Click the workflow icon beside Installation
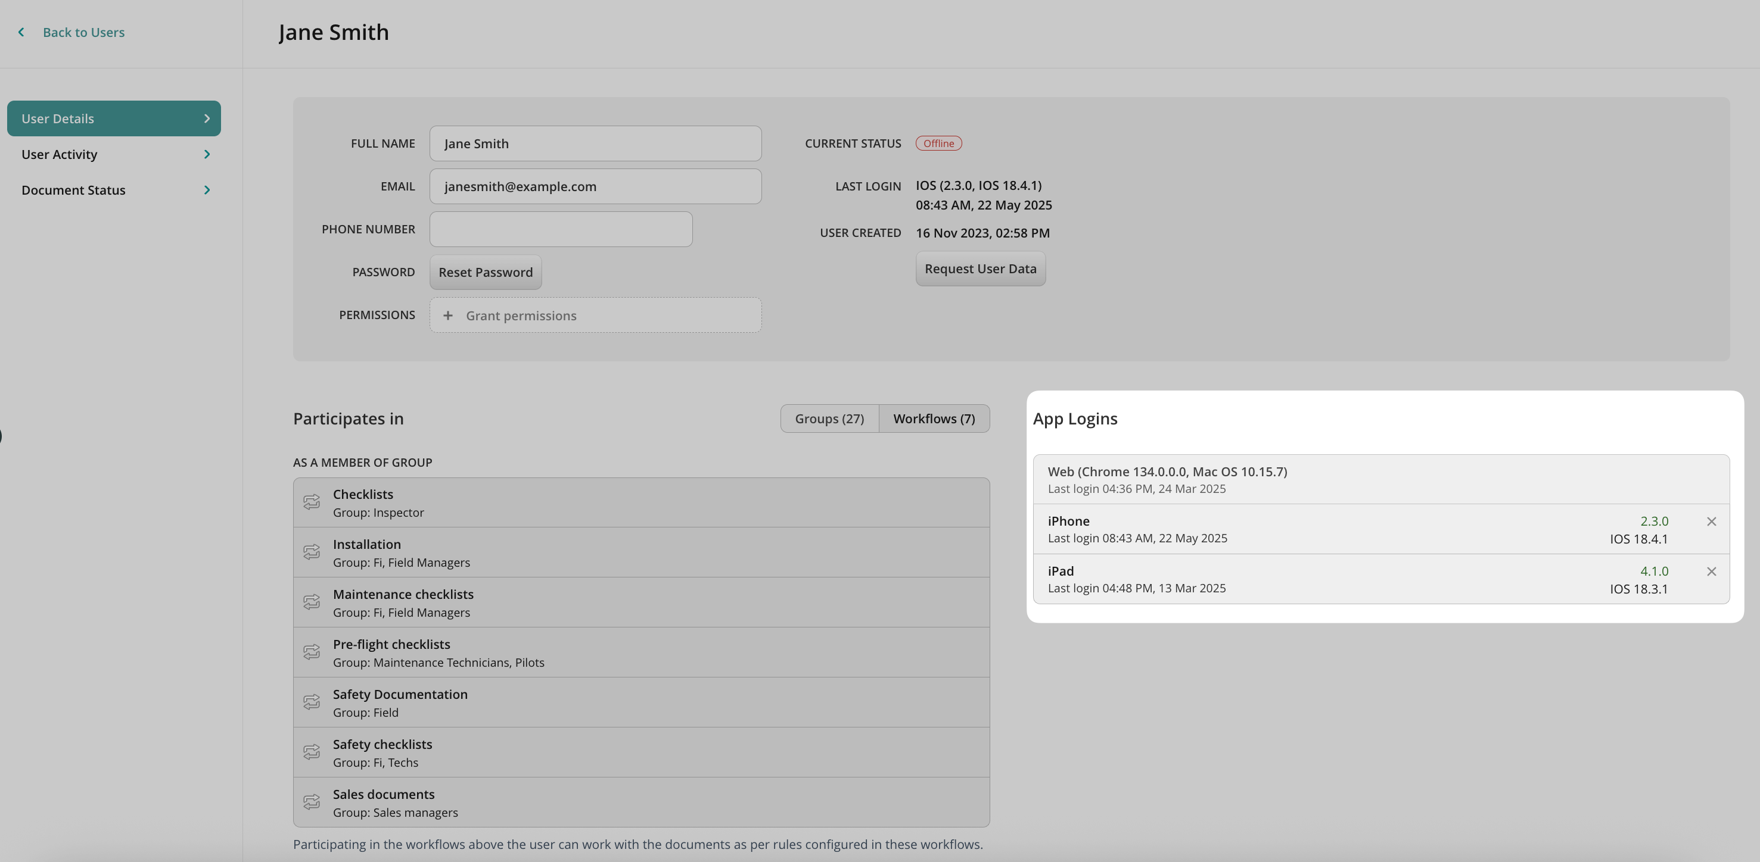 point(312,552)
